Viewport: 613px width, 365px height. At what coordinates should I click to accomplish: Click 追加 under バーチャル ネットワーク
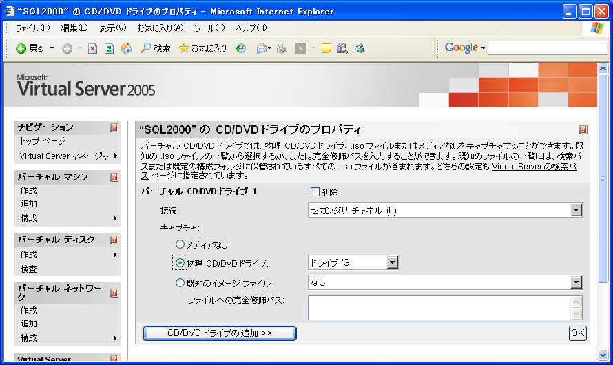28,324
